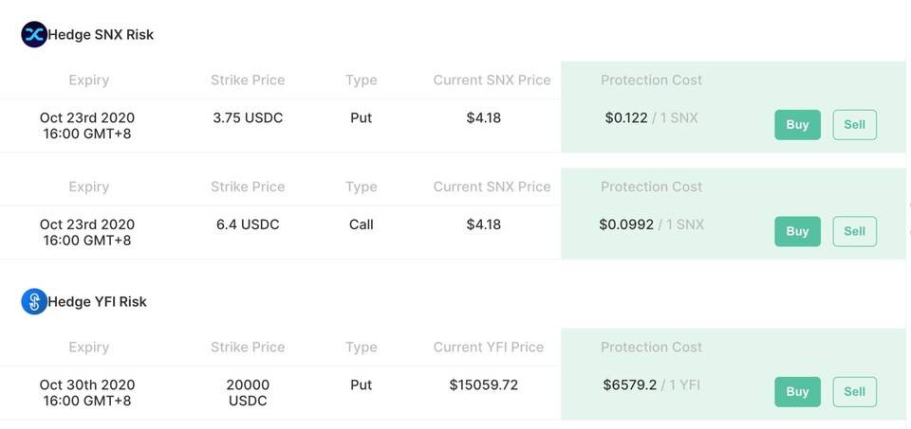Click the 3.75 USDC strike price
Image resolution: width=911 pixels, height=429 pixels.
[248, 118]
